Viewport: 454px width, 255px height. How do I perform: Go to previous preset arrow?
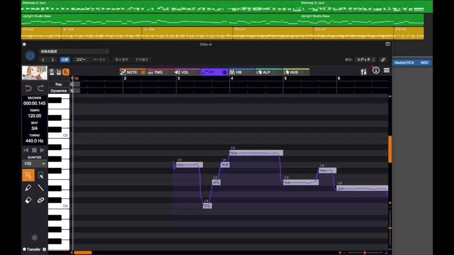click(x=43, y=60)
